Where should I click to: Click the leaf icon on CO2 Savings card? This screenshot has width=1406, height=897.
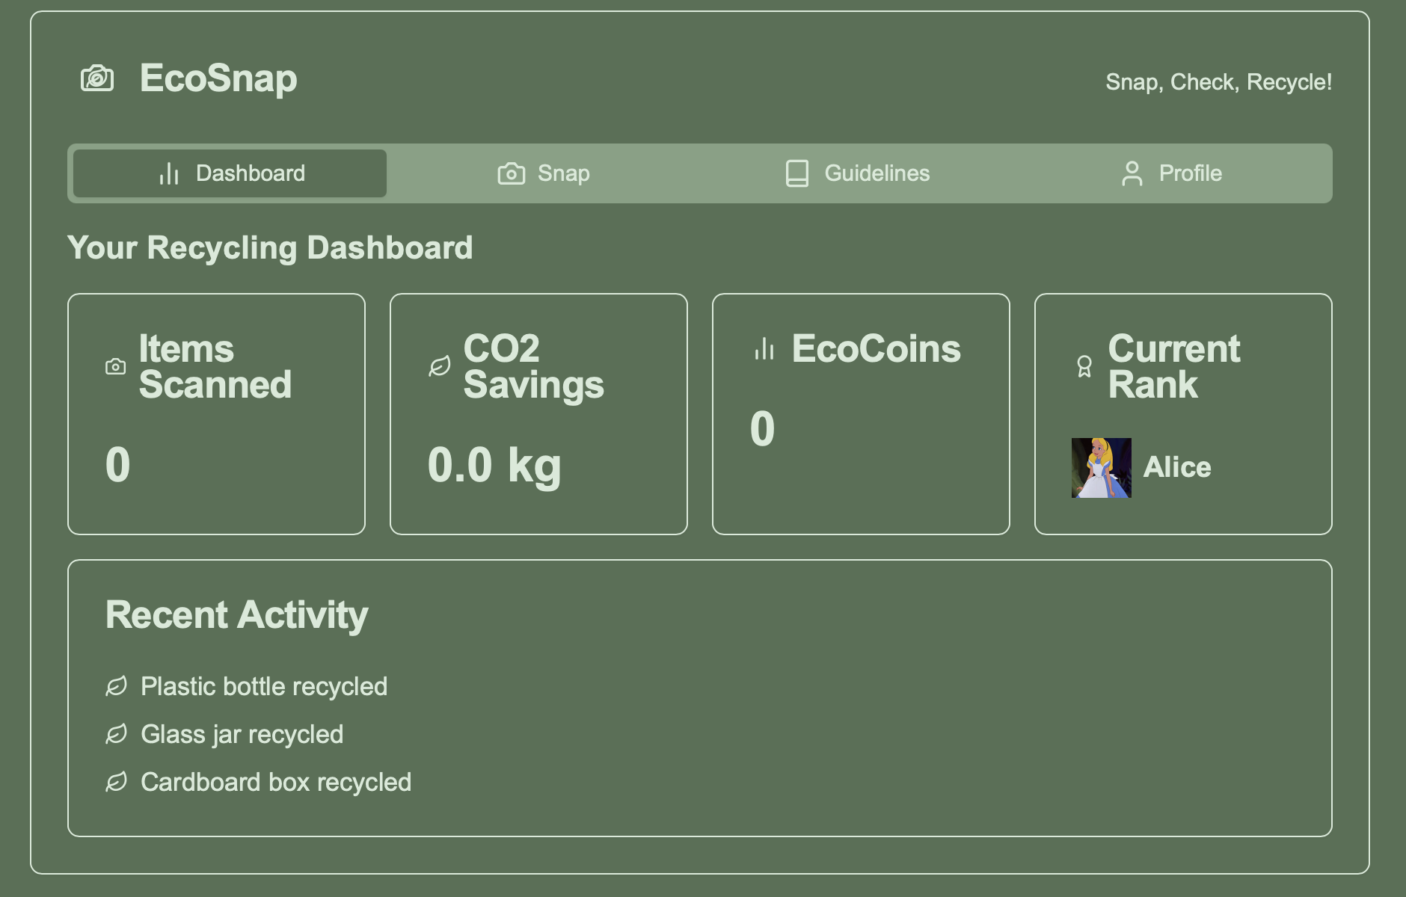[438, 366]
